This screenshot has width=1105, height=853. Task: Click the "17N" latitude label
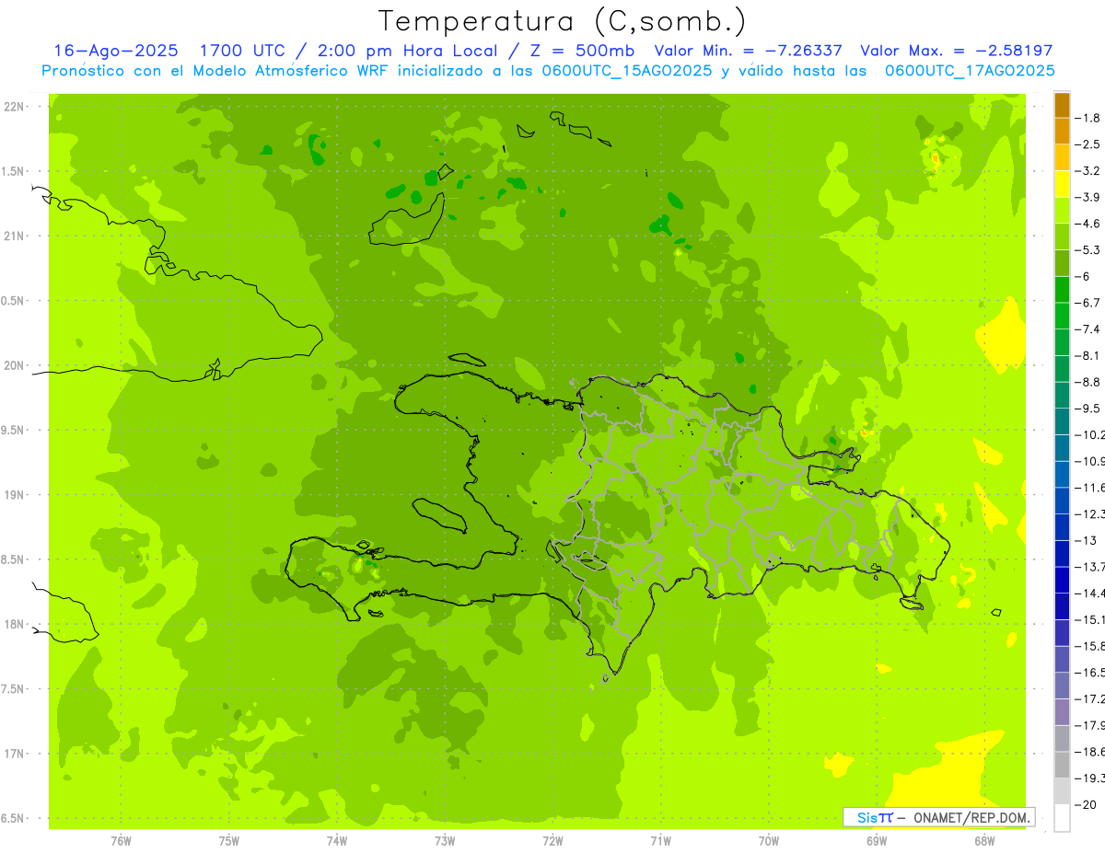[x=15, y=754]
